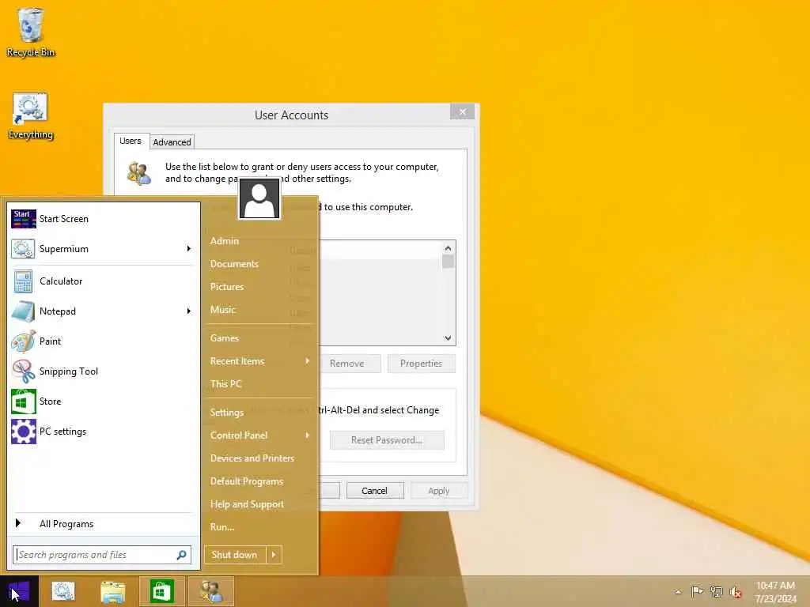Viewport: 810px width, 607px height.
Task: Click the Shut down button
Action: (235, 555)
